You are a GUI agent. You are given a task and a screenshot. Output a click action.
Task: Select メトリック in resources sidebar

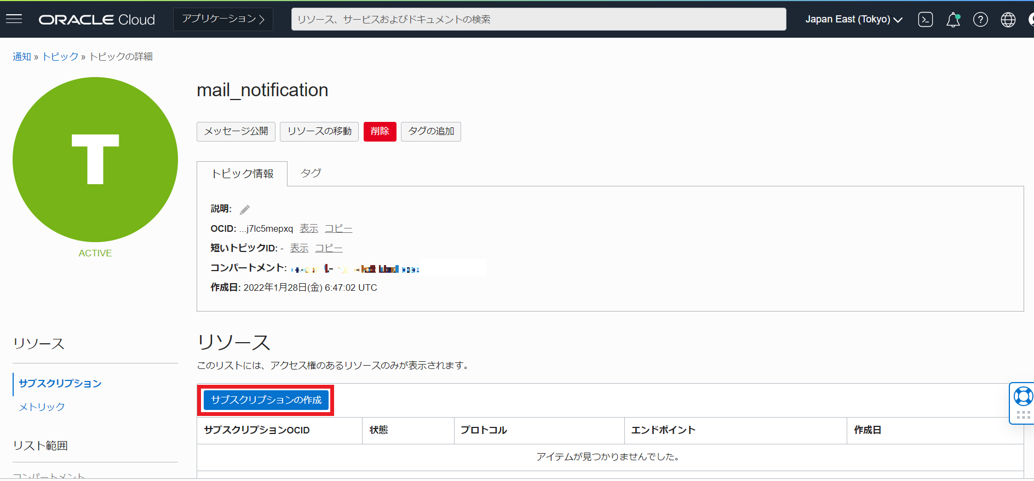coord(42,407)
